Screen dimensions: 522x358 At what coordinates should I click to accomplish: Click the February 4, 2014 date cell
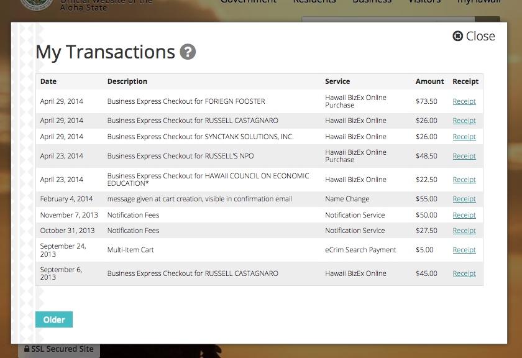[66, 199]
